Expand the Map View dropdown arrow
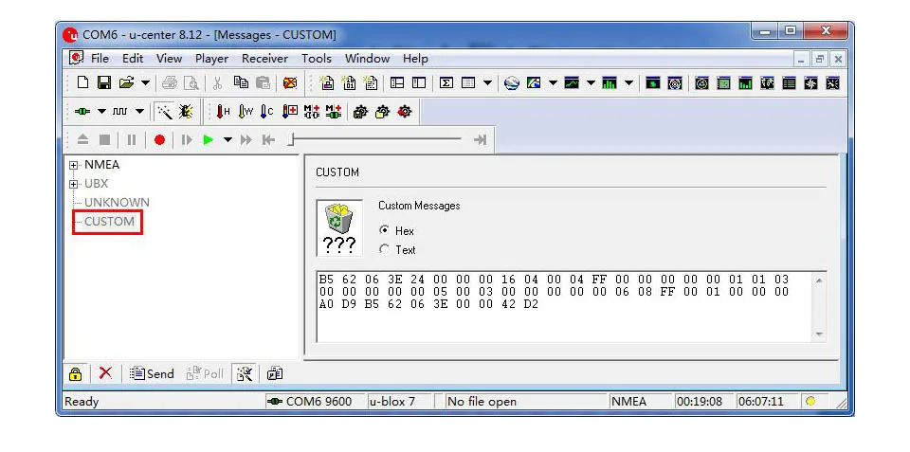Image resolution: width=910 pixels, height=452 pixels. pos(553,83)
